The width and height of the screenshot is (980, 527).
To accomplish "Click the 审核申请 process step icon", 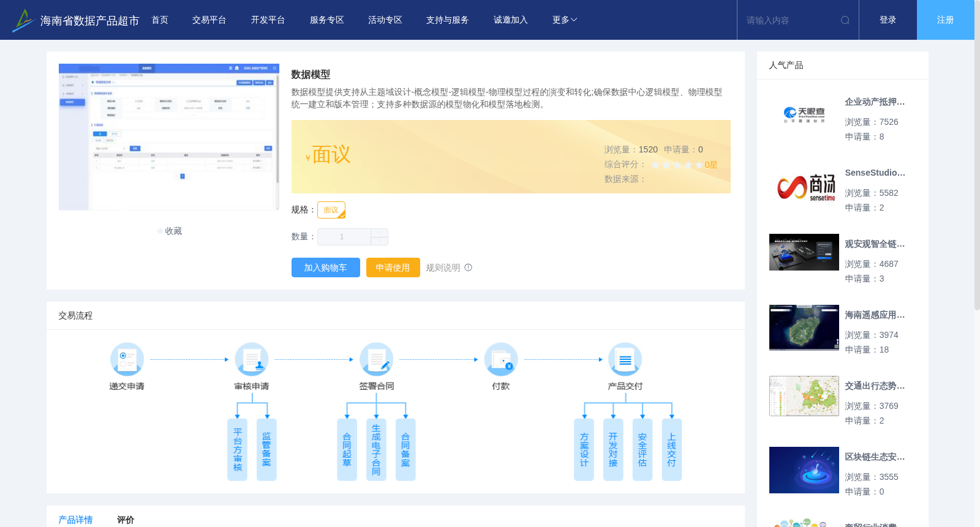I will coord(252,359).
